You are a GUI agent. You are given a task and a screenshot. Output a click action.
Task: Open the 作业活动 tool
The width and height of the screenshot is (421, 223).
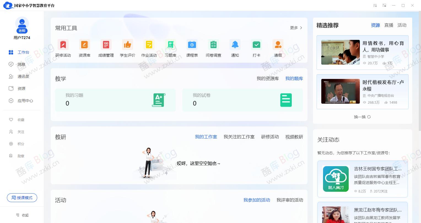pos(149,48)
